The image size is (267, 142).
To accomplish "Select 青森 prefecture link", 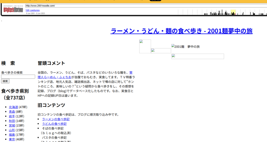I will coord(12,112).
